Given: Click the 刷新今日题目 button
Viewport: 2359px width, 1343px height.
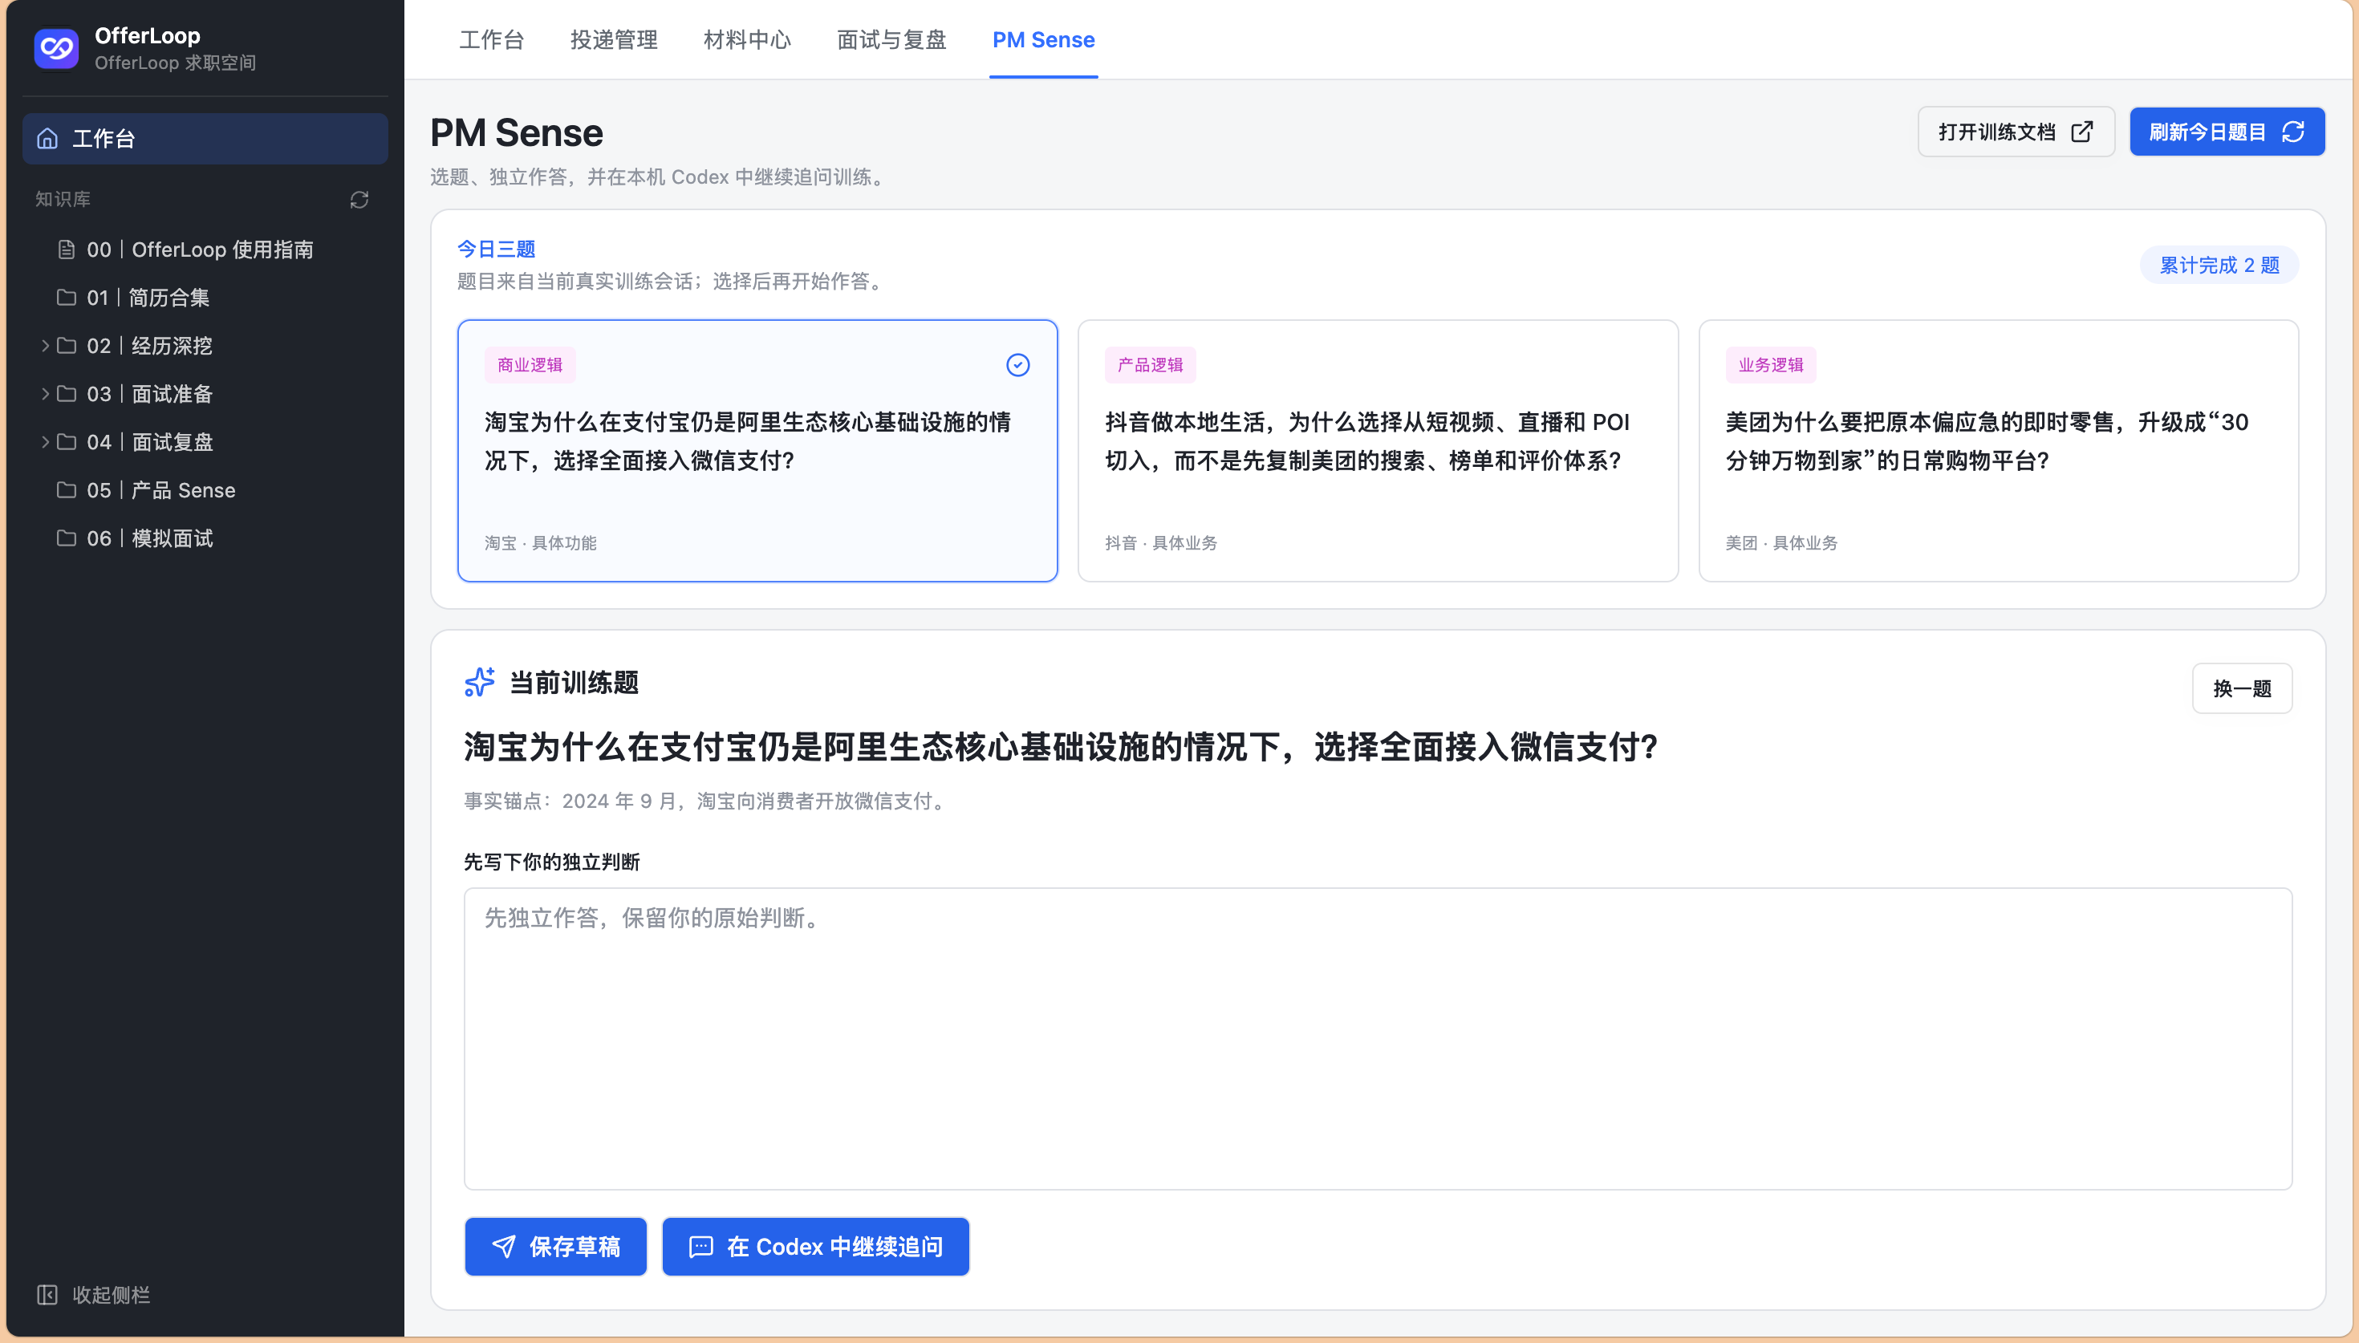Looking at the screenshot, I should pyautogui.click(x=2227, y=132).
